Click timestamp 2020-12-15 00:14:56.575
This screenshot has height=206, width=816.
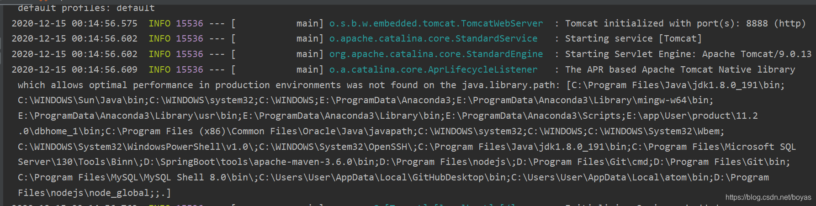tap(74, 23)
